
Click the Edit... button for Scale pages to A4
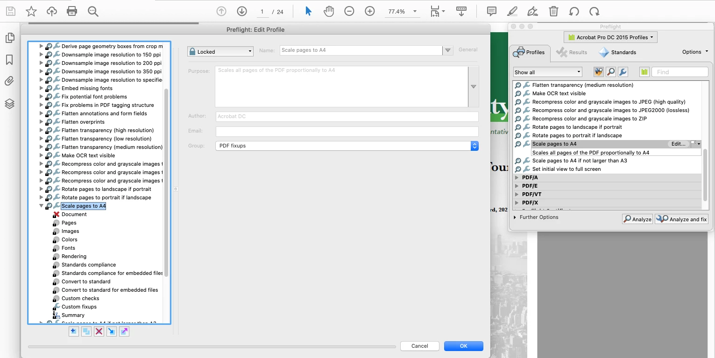click(678, 144)
